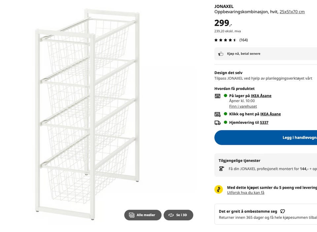Change store via IKEA Åsane stock link

click(x=261, y=96)
